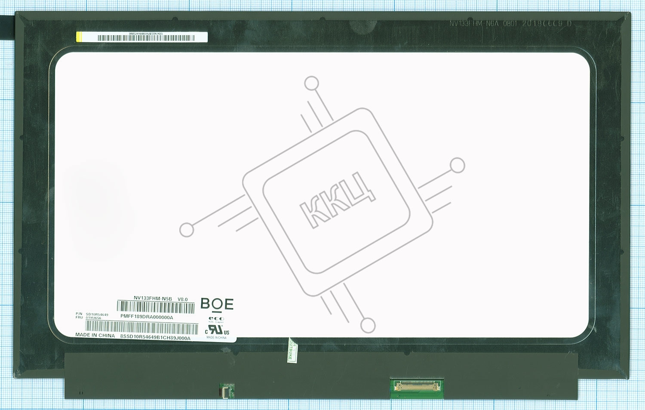Image resolution: width=645 pixels, height=410 pixels.
Task: Click the small MADE IN CHINA under UL mark
Action: tap(216, 338)
